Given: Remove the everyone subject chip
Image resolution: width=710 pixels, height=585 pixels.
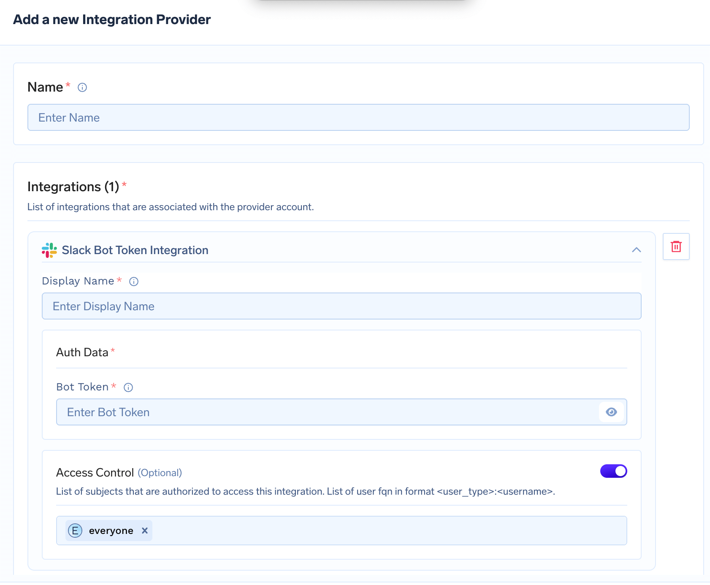Looking at the screenshot, I should point(145,531).
